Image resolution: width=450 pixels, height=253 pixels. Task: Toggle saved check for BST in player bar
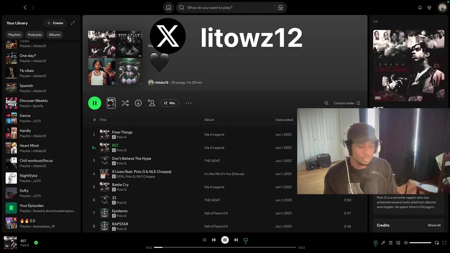click(x=36, y=242)
